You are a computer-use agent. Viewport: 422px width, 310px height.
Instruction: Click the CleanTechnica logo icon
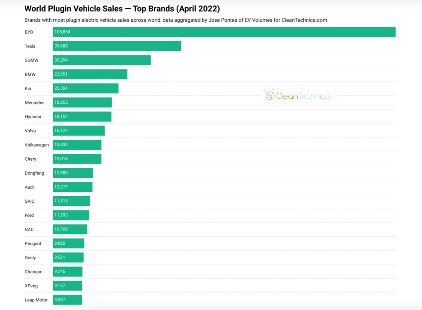pyautogui.click(x=270, y=96)
